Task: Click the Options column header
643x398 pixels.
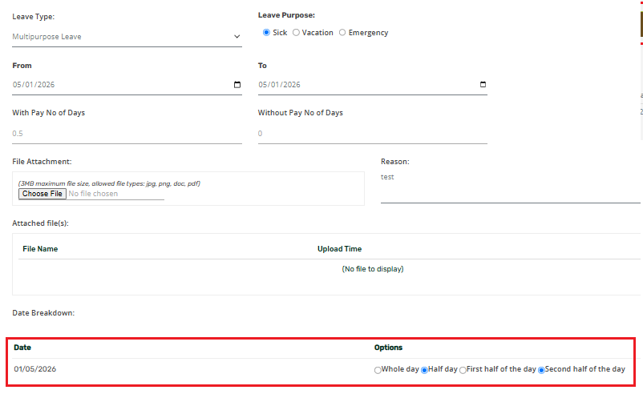Action: [x=388, y=348]
